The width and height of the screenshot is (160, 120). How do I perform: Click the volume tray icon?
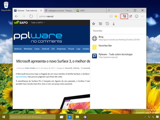point(153,117)
